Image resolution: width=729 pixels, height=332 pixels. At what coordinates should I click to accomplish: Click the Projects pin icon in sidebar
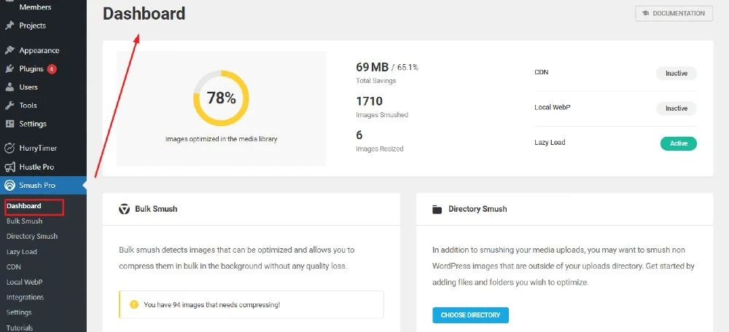point(9,25)
